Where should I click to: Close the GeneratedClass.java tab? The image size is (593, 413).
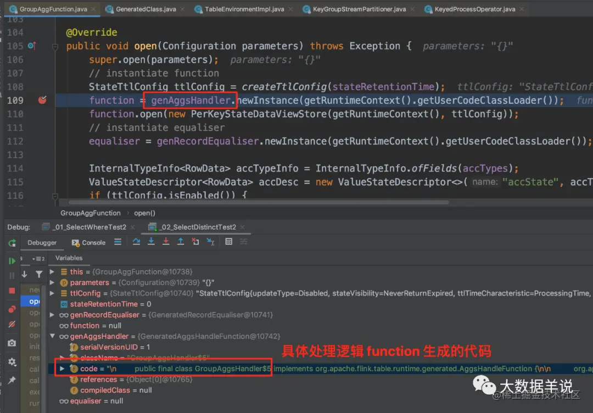click(x=182, y=9)
